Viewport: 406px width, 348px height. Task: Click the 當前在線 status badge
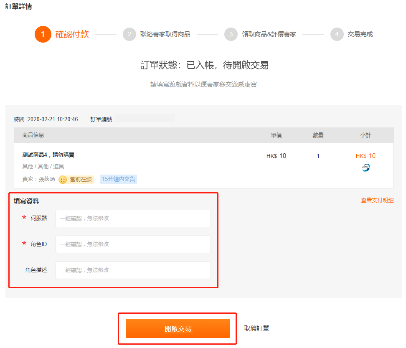point(81,180)
